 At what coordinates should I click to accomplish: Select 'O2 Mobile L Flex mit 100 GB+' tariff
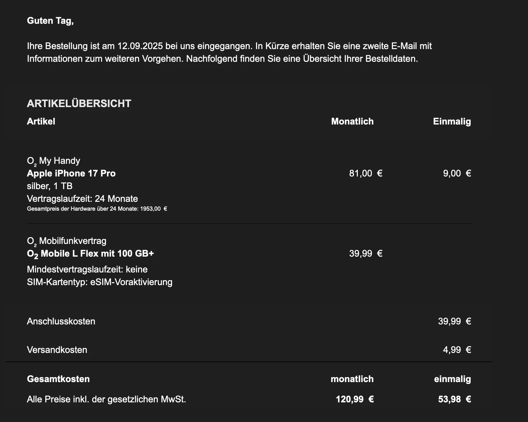[x=91, y=254]
